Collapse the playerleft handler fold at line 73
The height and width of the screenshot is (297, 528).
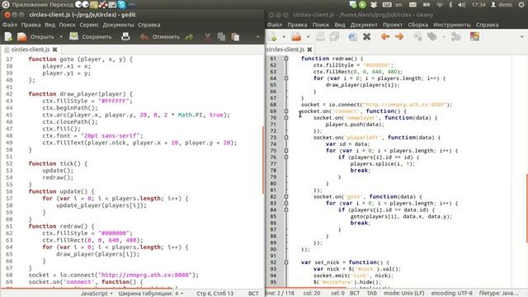[286, 138]
